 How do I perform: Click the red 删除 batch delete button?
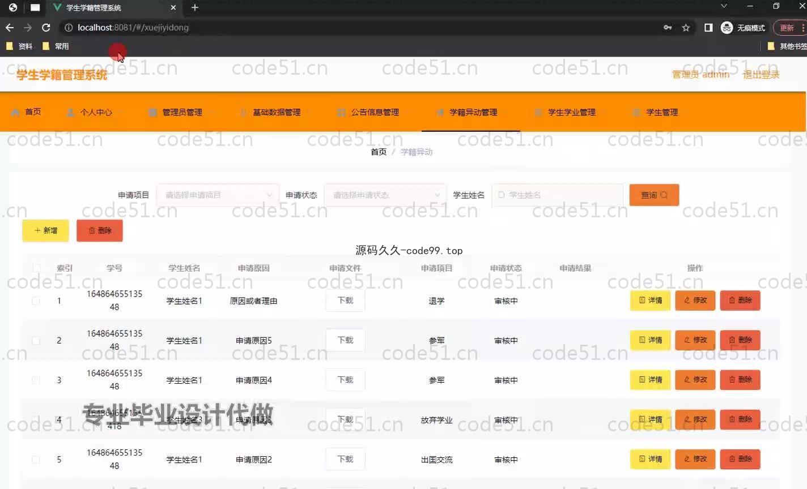100,230
